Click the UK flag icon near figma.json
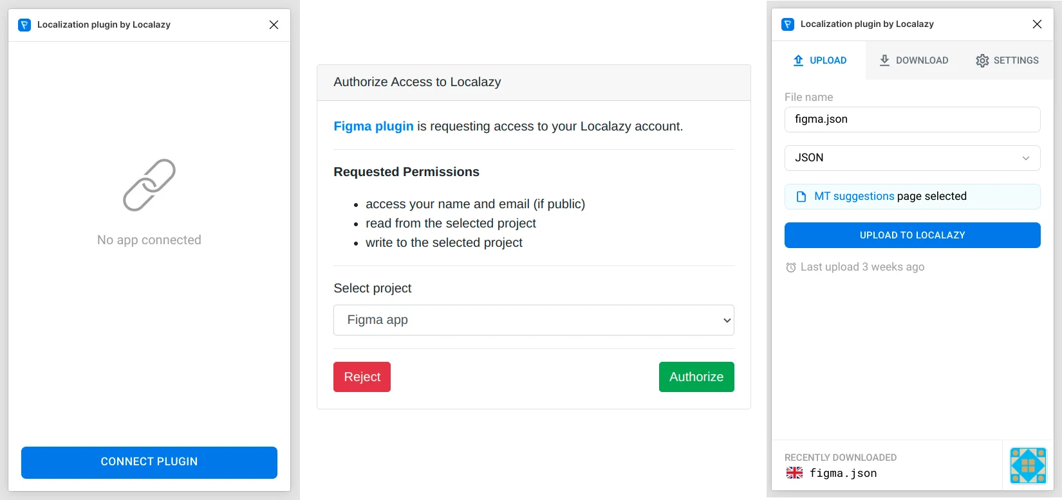This screenshot has height=500, width=1062. click(795, 473)
